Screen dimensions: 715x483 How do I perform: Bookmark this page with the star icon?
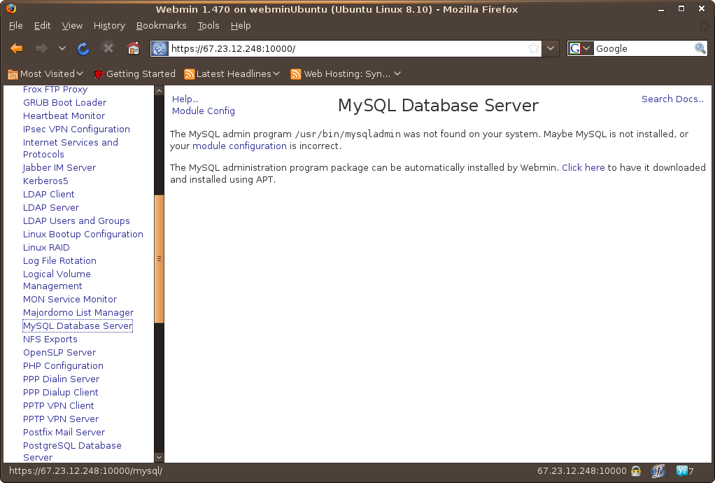(534, 48)
